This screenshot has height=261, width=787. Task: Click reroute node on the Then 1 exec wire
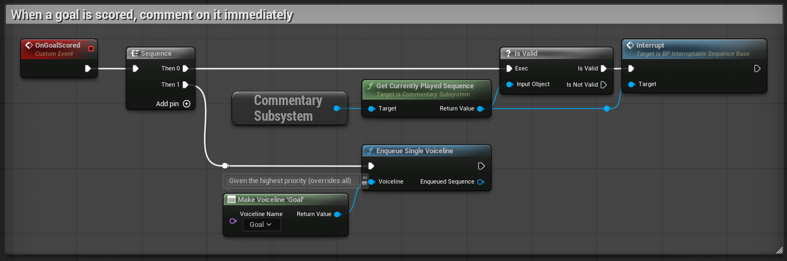point(225,166)
